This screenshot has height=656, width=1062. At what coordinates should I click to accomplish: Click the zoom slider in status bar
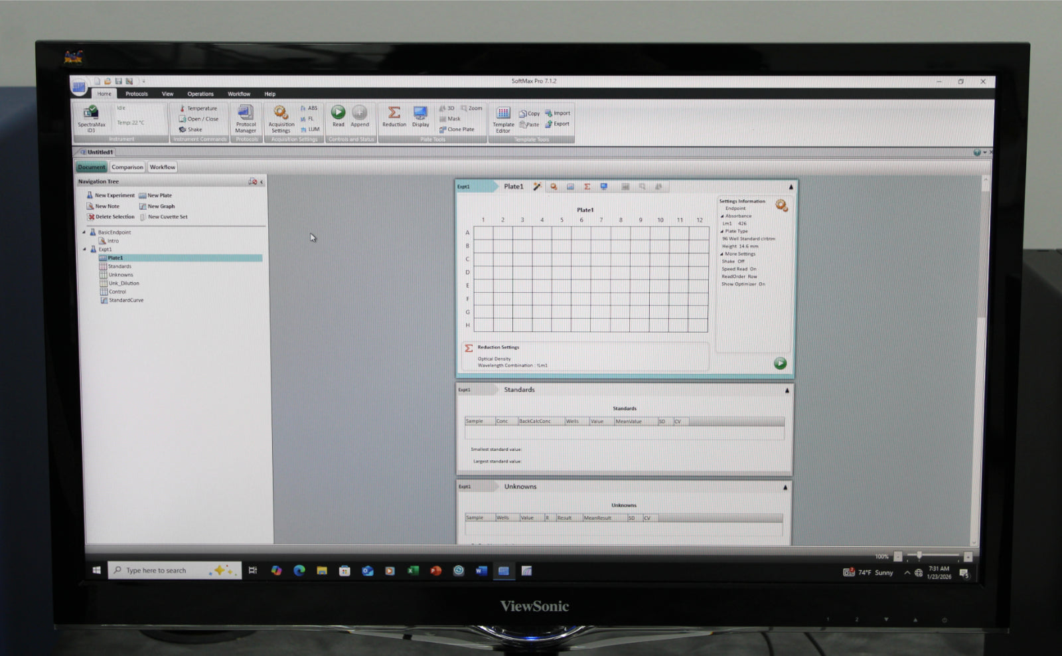pyautogui.click(x=919, y=556)
